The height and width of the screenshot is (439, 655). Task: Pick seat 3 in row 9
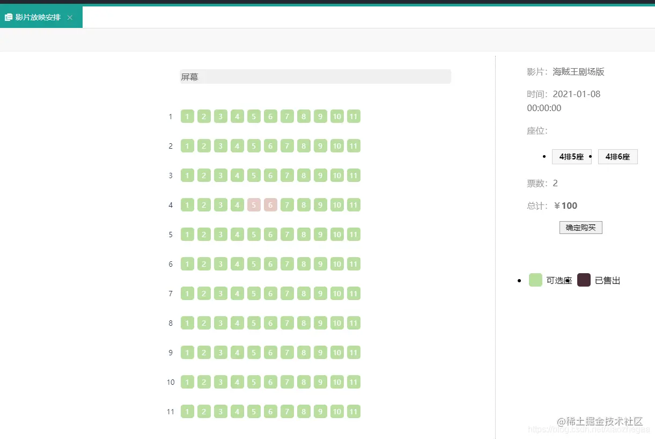[x=220, y=353]
